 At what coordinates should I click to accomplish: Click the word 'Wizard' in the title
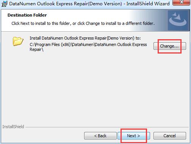point(162,4)
